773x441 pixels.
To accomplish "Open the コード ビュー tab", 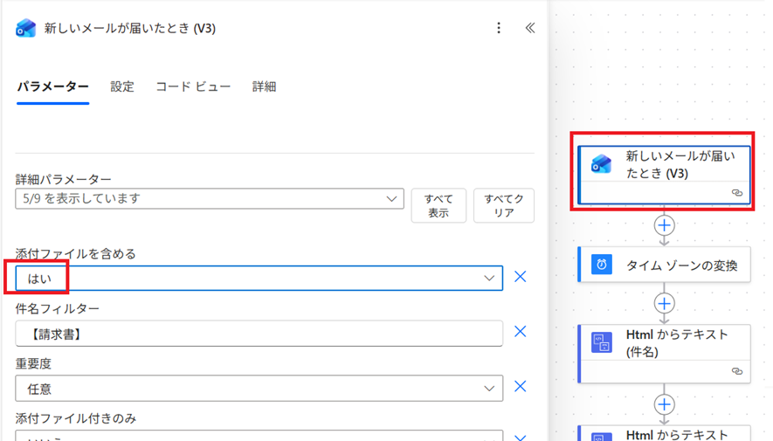I will [x=193, y=86].
